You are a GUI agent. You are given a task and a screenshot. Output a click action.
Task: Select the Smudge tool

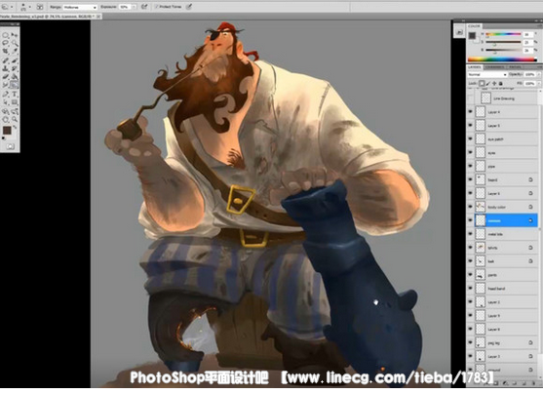click(6, 85)
